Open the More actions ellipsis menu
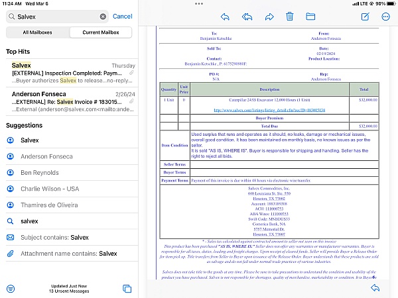 tap(385, 17)
